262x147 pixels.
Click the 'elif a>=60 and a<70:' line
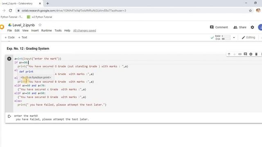(30, 85)
